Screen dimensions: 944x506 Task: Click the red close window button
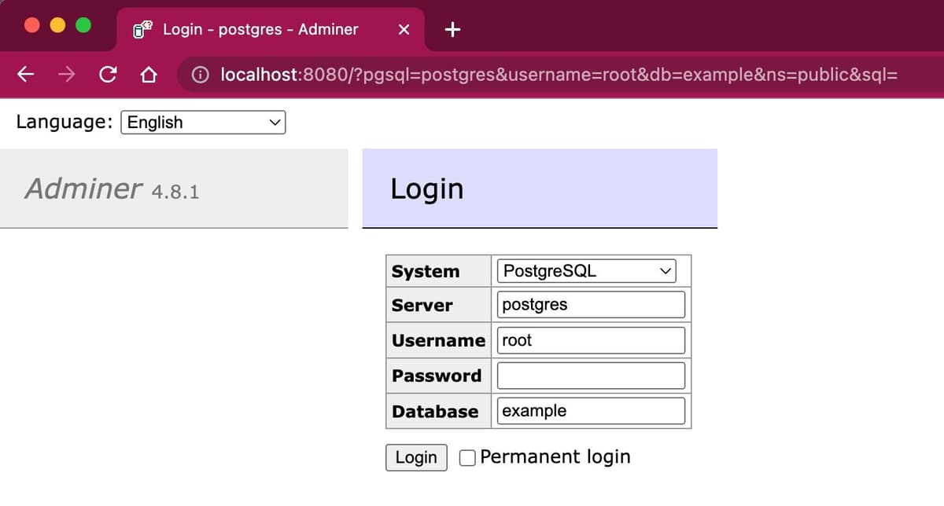(x=32, y=25)
